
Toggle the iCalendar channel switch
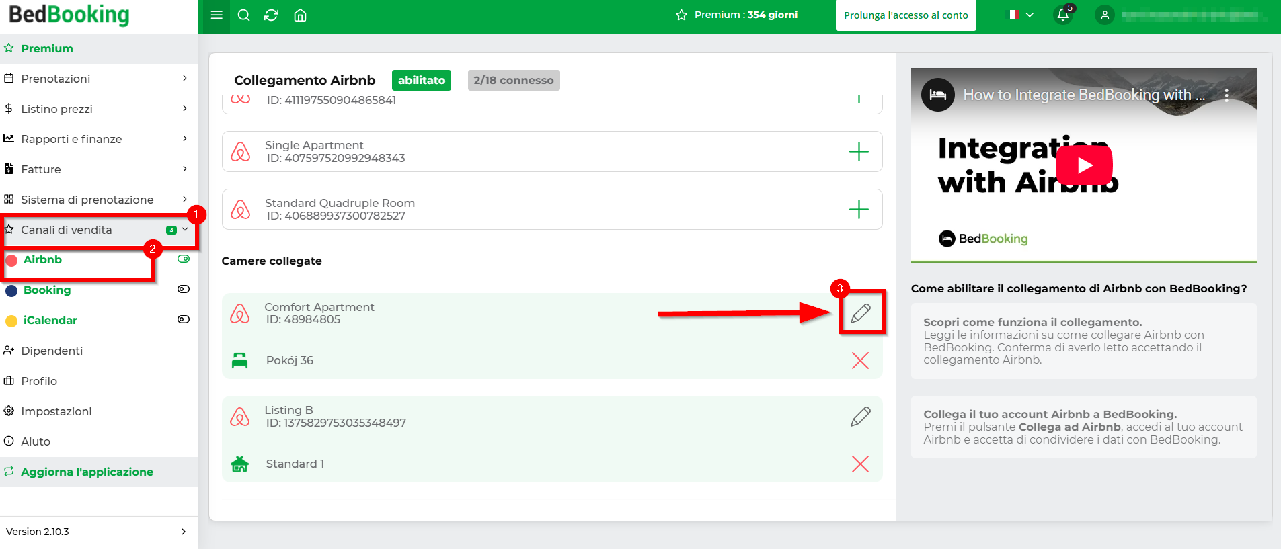click(x=184, y=319)
